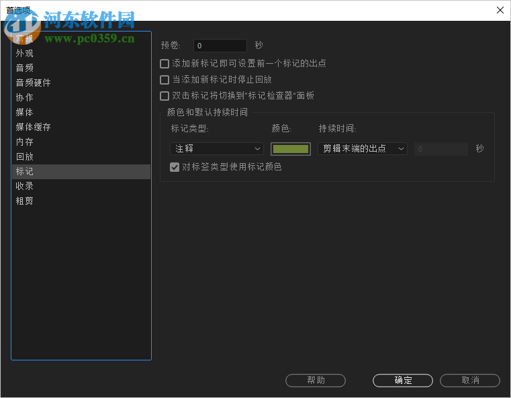The width and height of the screenshot is (511, 398).
Task: Select the highlighted 标记 category
Action: (x=81, y=171)
